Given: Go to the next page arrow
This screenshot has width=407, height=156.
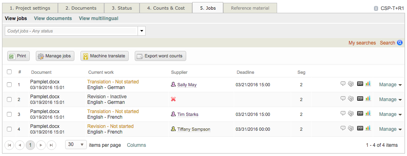Looking at the screenshot, I should [41, 145].
